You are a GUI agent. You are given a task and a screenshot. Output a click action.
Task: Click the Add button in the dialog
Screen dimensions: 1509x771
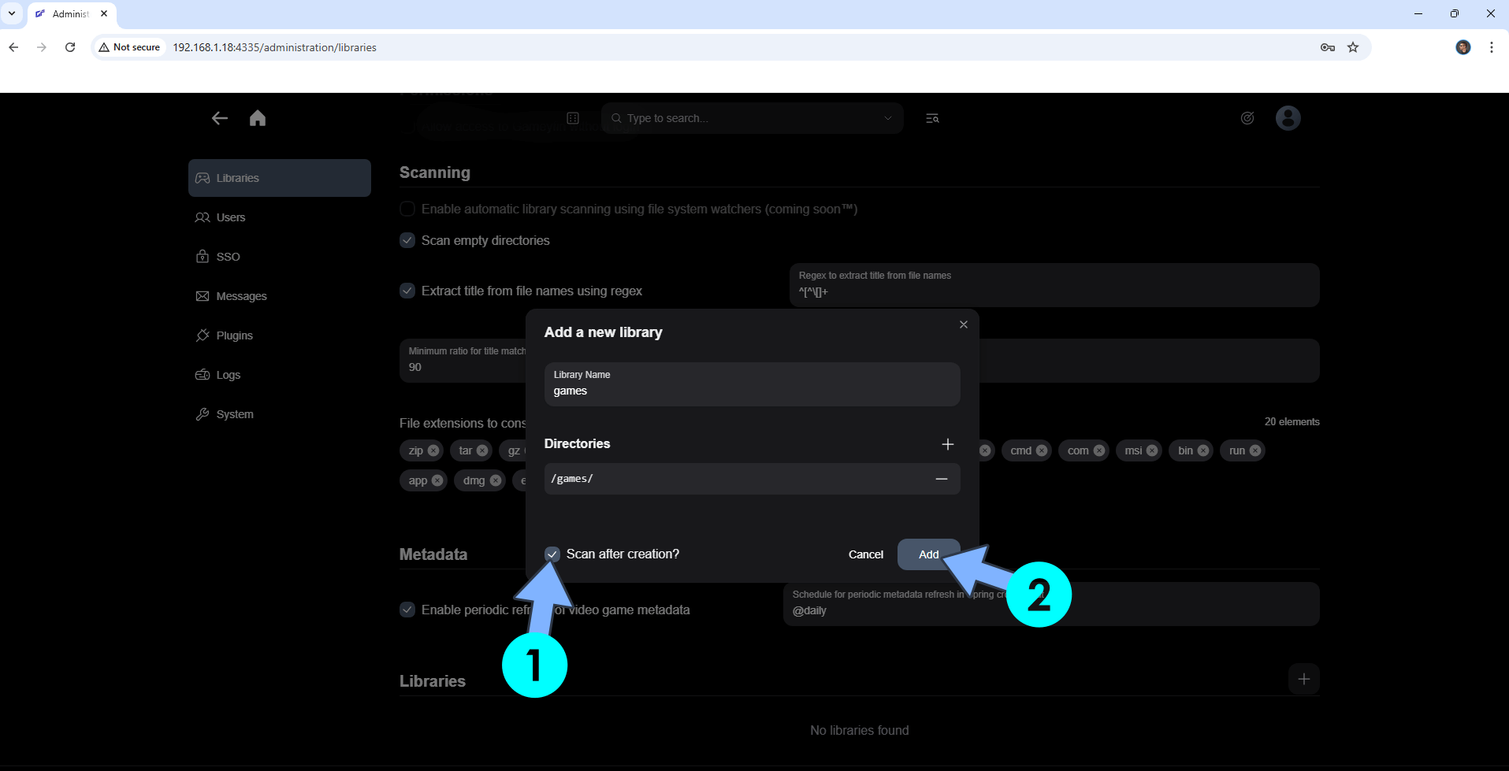pos(928,554)
